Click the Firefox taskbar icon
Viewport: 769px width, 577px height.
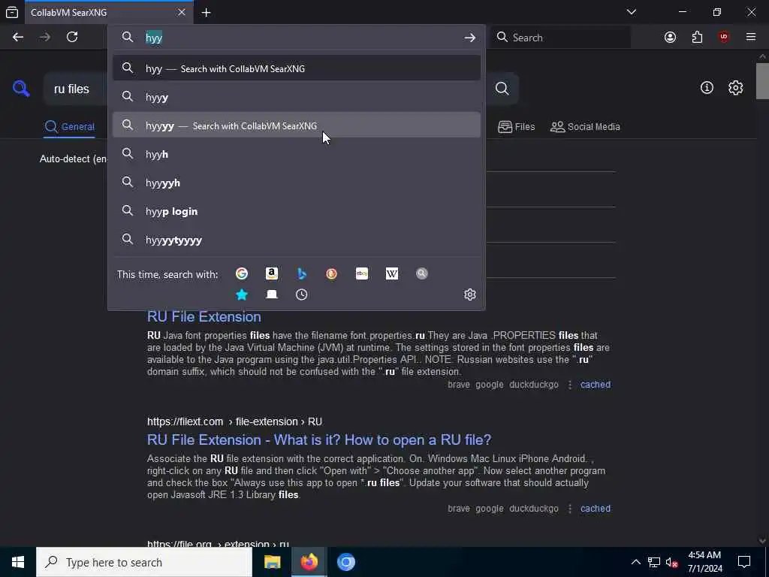point(309,562)
